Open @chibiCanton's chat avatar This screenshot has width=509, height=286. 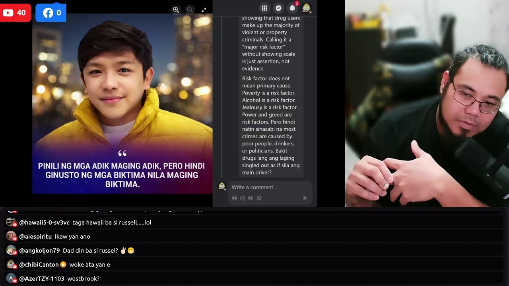point(11,265)
